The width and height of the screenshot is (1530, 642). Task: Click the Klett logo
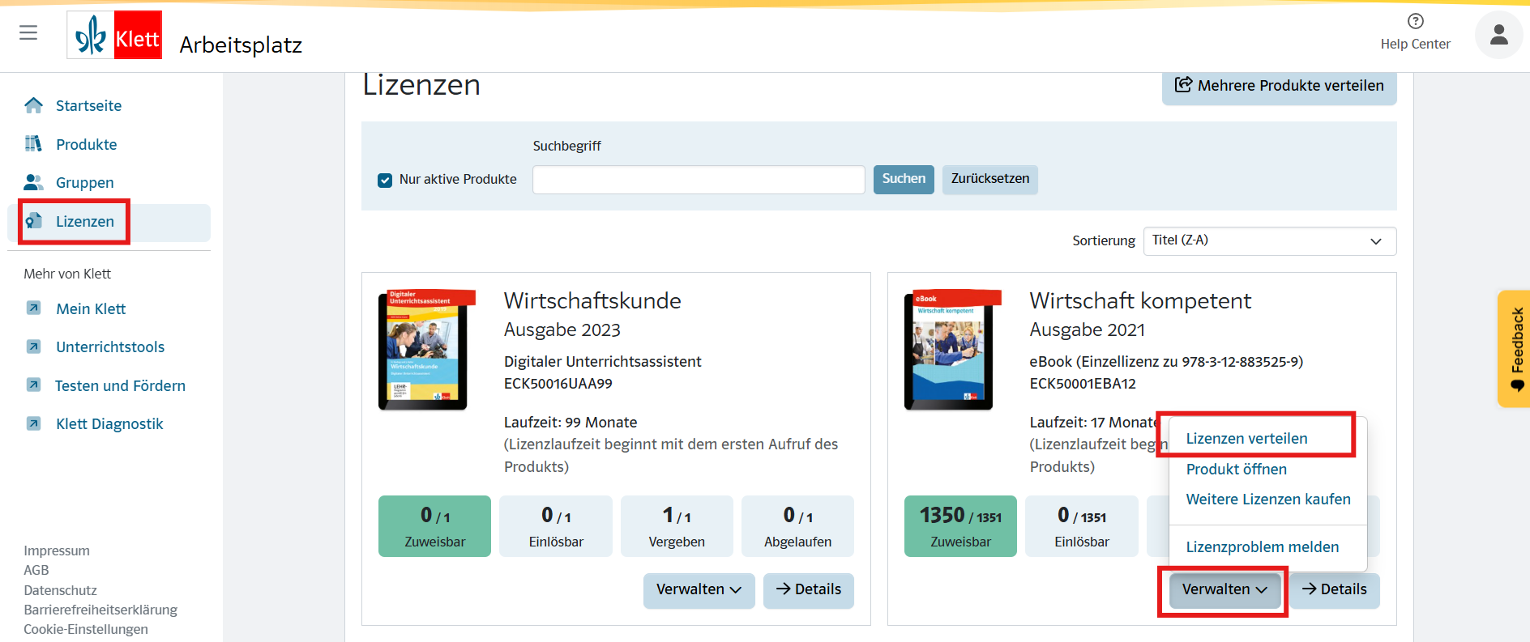(114, 36)
